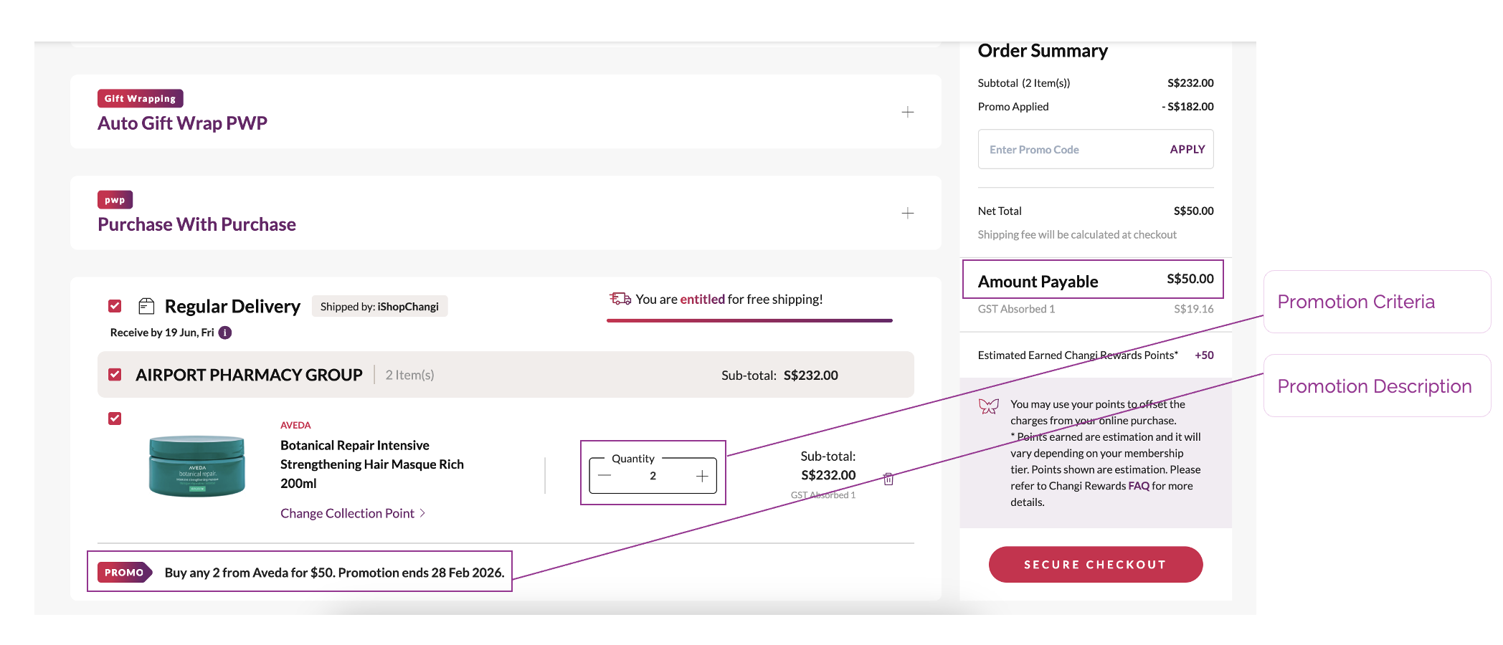Uncheck the Regular Delivery checkbox

click(115, 306)
